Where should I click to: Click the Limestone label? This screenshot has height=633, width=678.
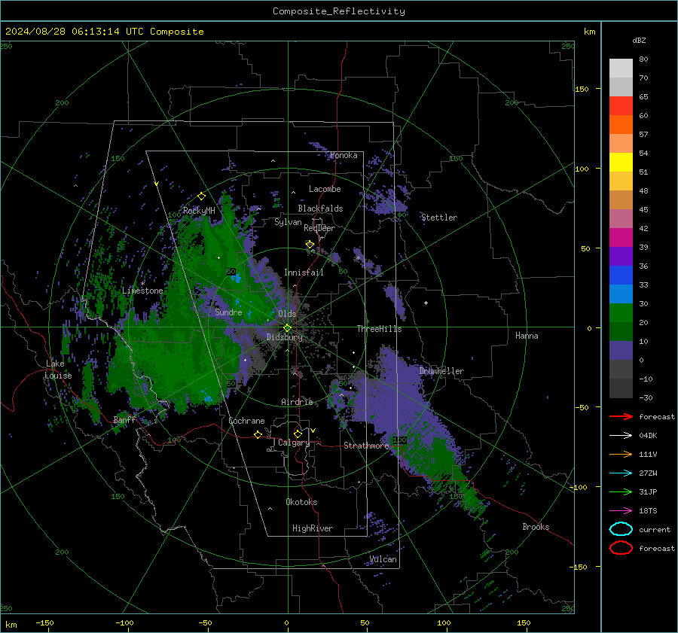[142, 291]
